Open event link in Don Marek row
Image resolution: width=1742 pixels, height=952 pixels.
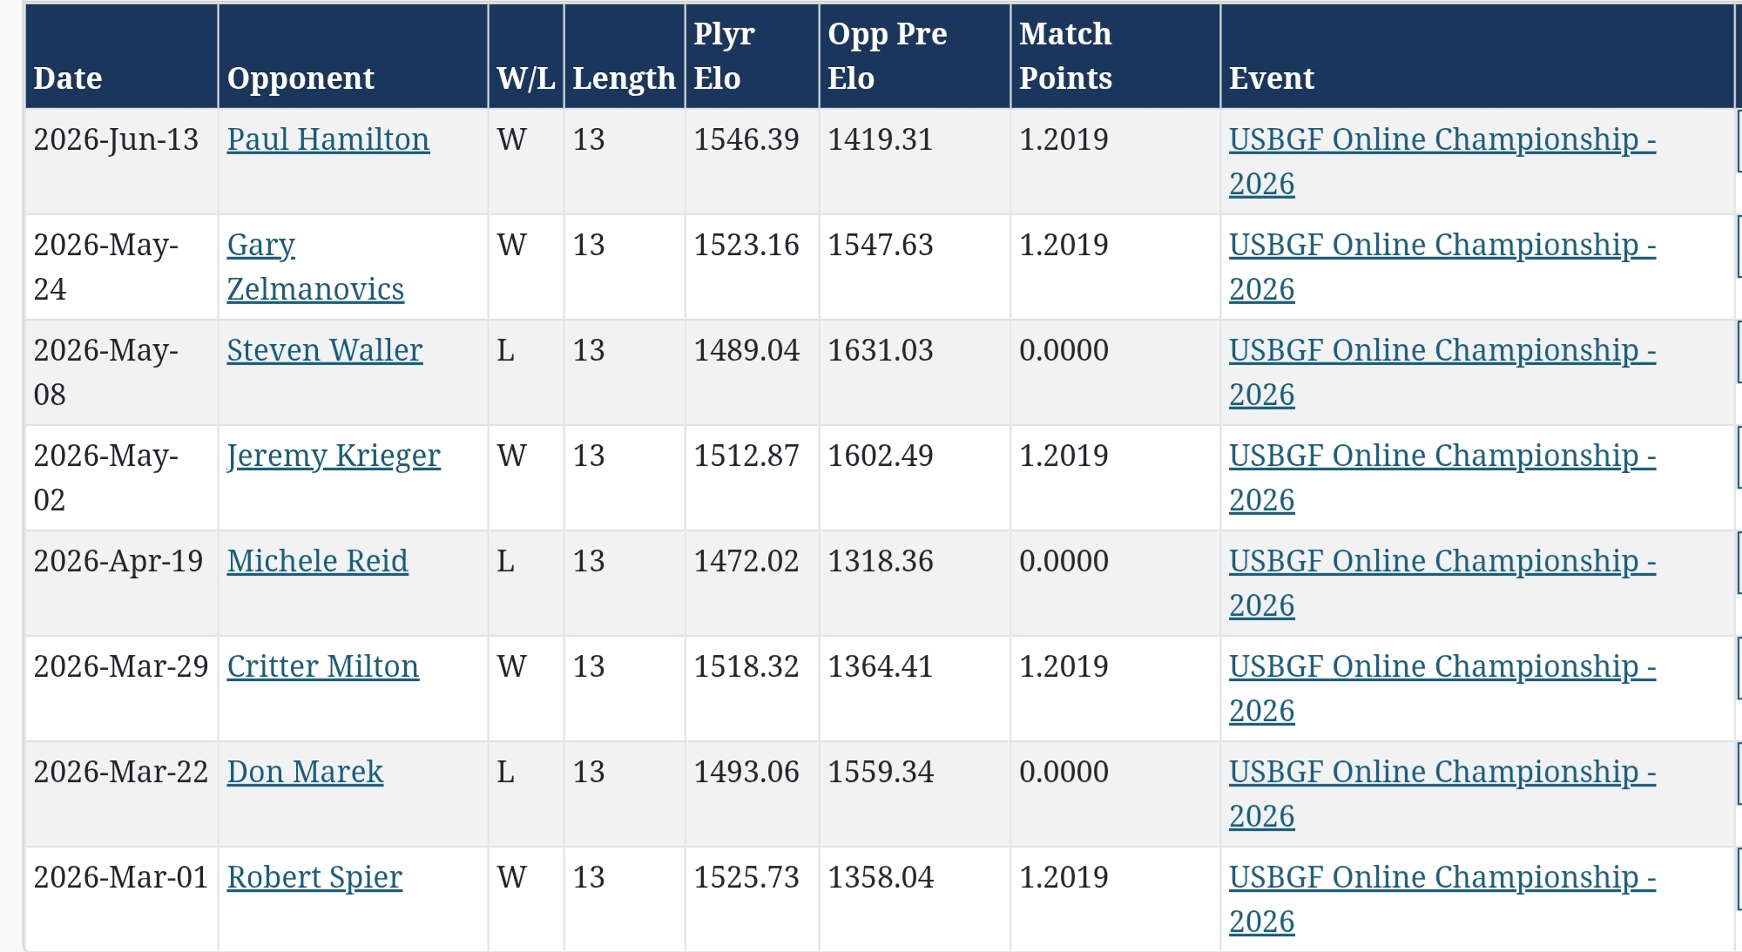coord(1442,793)
